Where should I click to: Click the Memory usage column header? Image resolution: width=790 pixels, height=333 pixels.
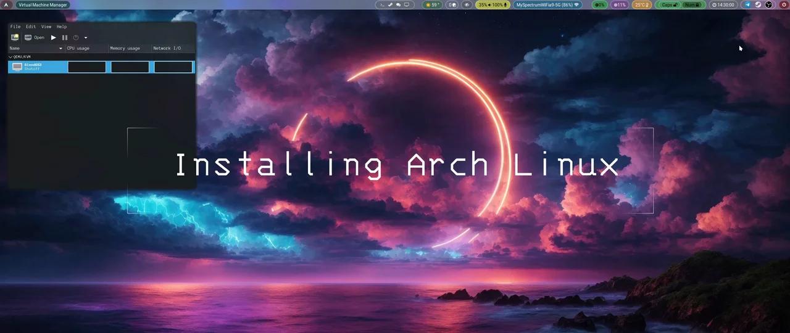tap(130, 48)
